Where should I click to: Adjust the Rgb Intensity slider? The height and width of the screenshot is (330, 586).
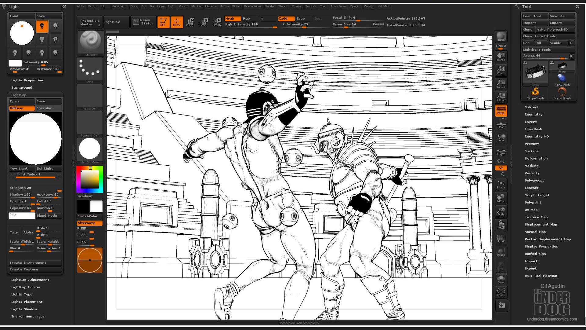point(251,25)
